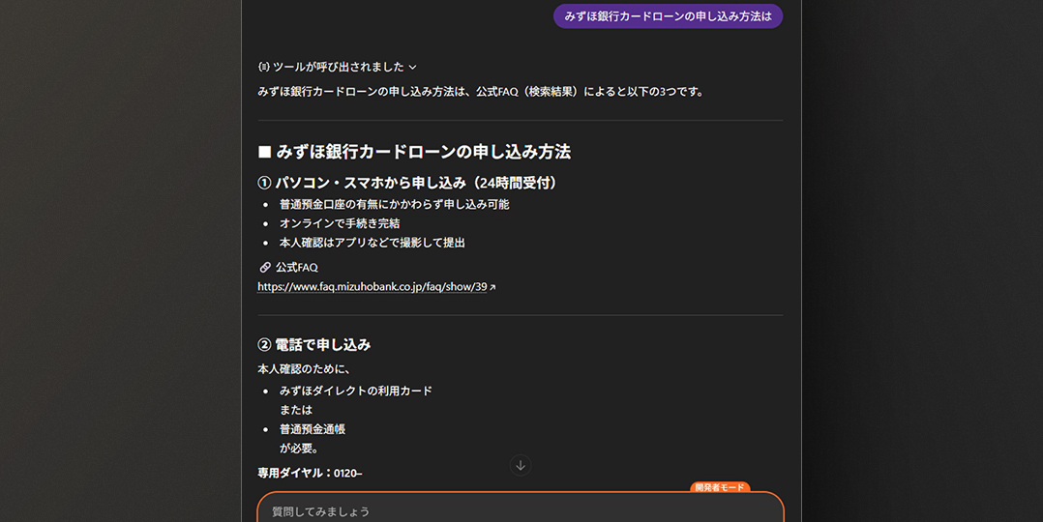Select the user message bubble みずほ銀行カードローンの申し込み方法は
The height and width of the screenshot is (522, 1043).
(668, 16)
